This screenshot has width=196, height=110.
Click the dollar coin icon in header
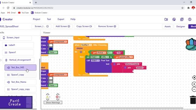pyautogui.click(x=190, y=19)
